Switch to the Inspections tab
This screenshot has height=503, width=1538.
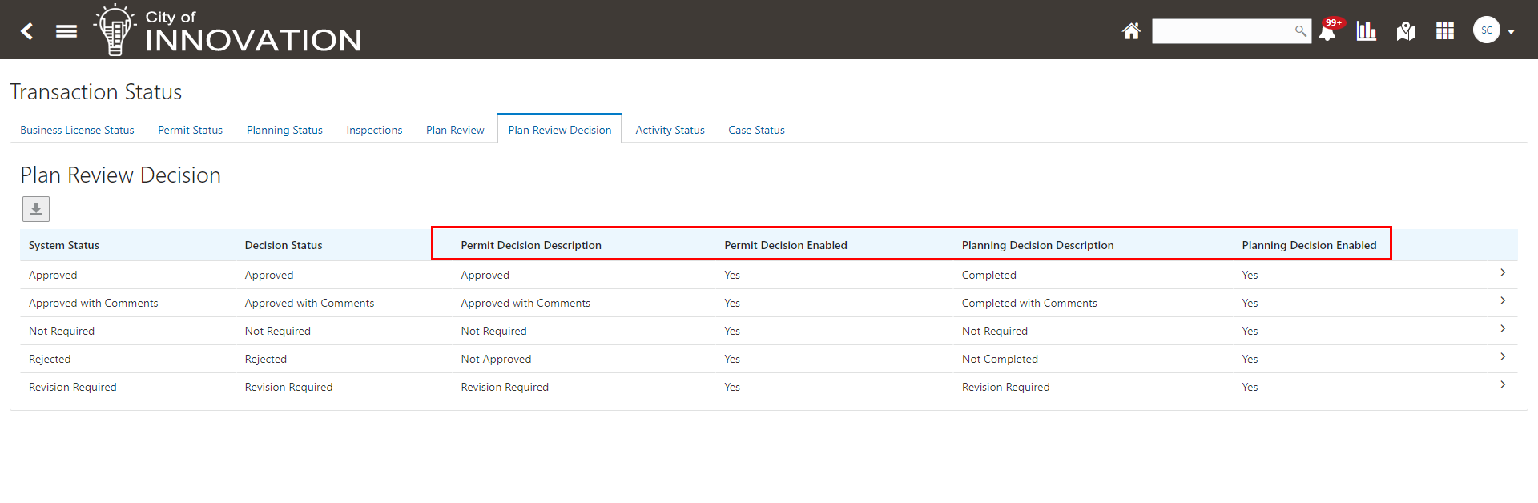pyautogui.click(x=374, y=130)
